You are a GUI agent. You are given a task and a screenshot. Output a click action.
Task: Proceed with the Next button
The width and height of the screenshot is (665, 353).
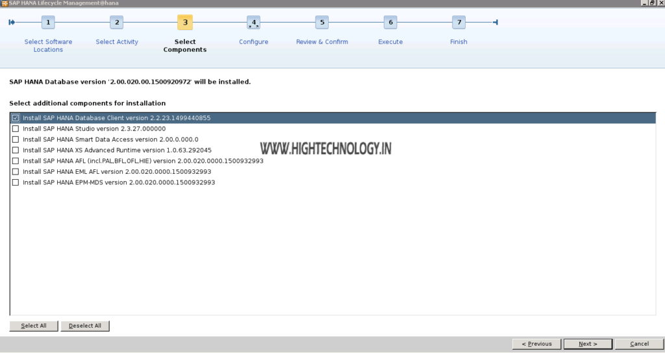pos(588,344)
